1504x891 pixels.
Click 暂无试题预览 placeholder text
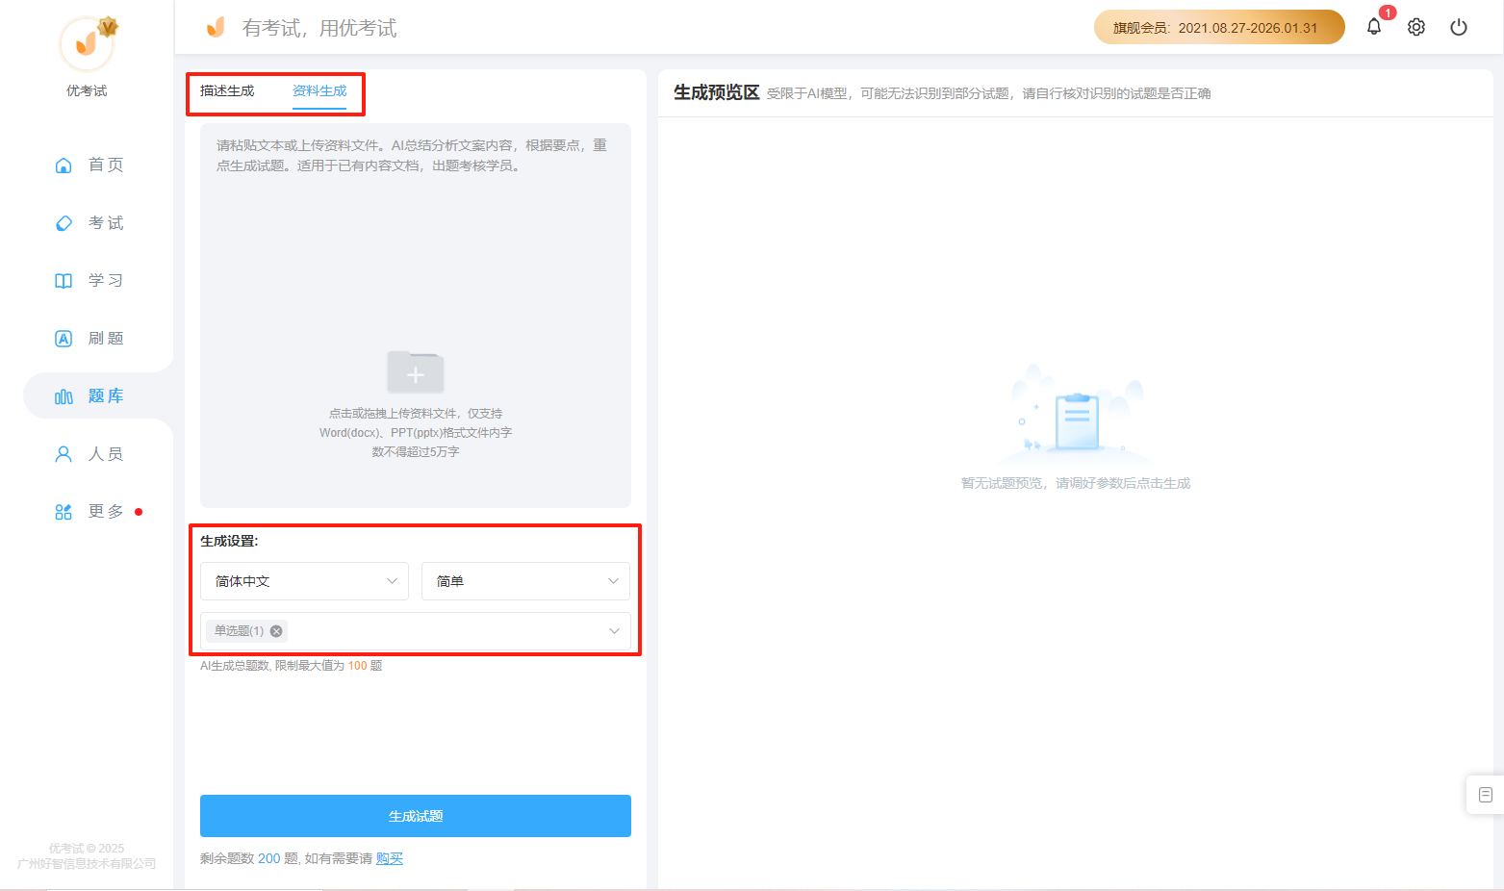click(1076, 483)
